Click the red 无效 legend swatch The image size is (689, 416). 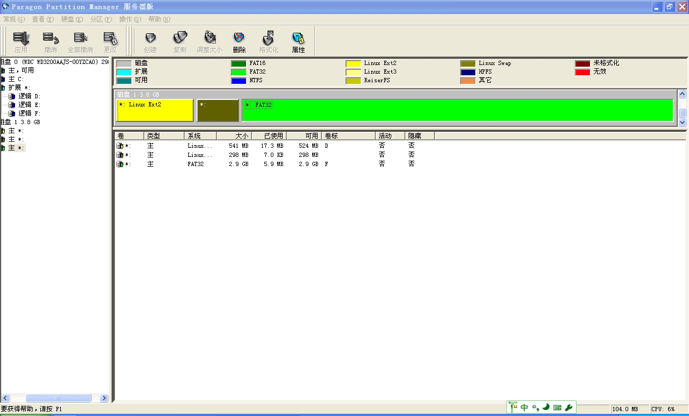(x=582, y=72)
